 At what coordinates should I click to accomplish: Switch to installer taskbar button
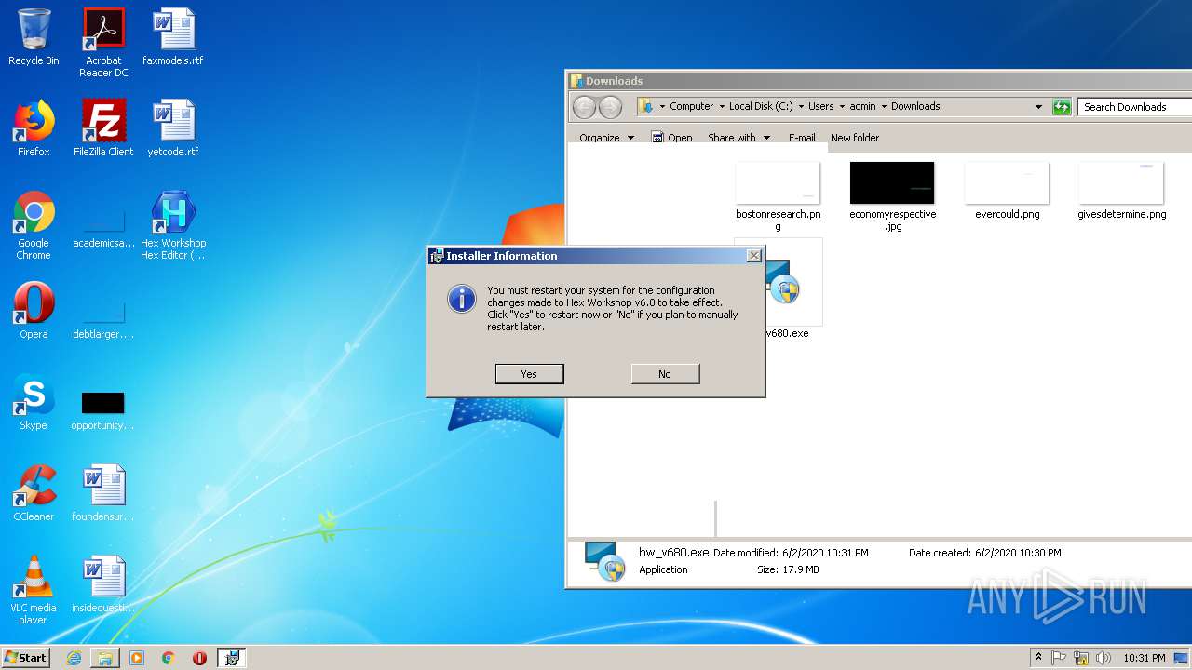(x=232, y=658)
